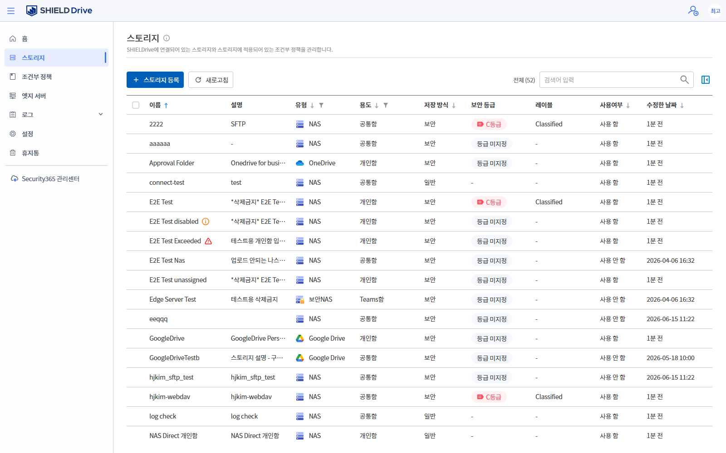Viewport: 726px width, 453px height.
Task: Sort by enabled status arrow
Action: coord(628,105)
